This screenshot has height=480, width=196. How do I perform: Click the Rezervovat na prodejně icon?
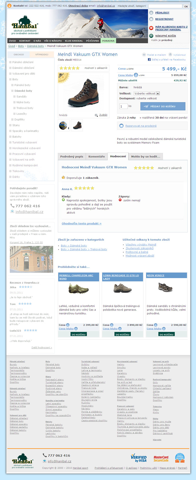click(121, 126)
